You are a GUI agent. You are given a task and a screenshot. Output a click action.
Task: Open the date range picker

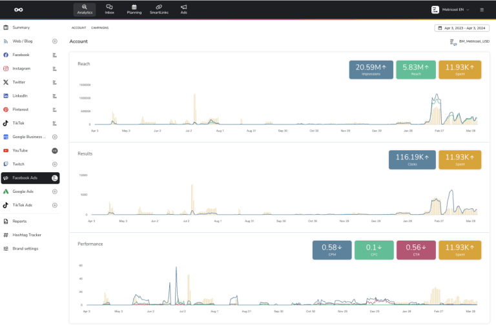pyautogui.click(x=461, y=28)
